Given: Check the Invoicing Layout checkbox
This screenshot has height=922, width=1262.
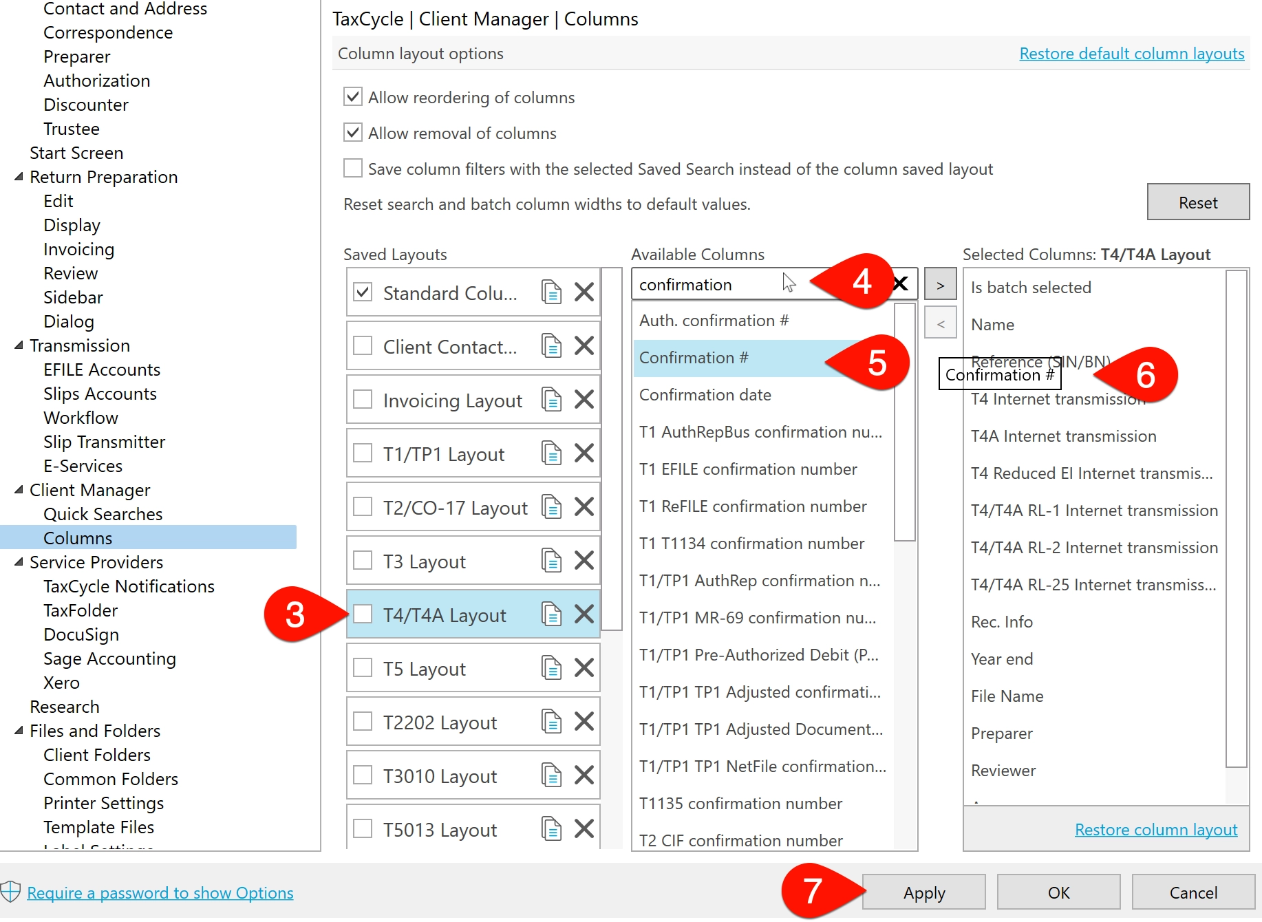Looking at the screenshot, I should click(363, 399).
